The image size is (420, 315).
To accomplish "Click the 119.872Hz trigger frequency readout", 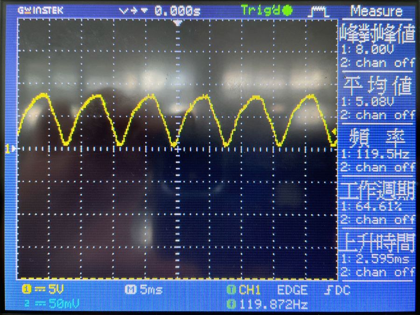I will [x=273, y=305].
